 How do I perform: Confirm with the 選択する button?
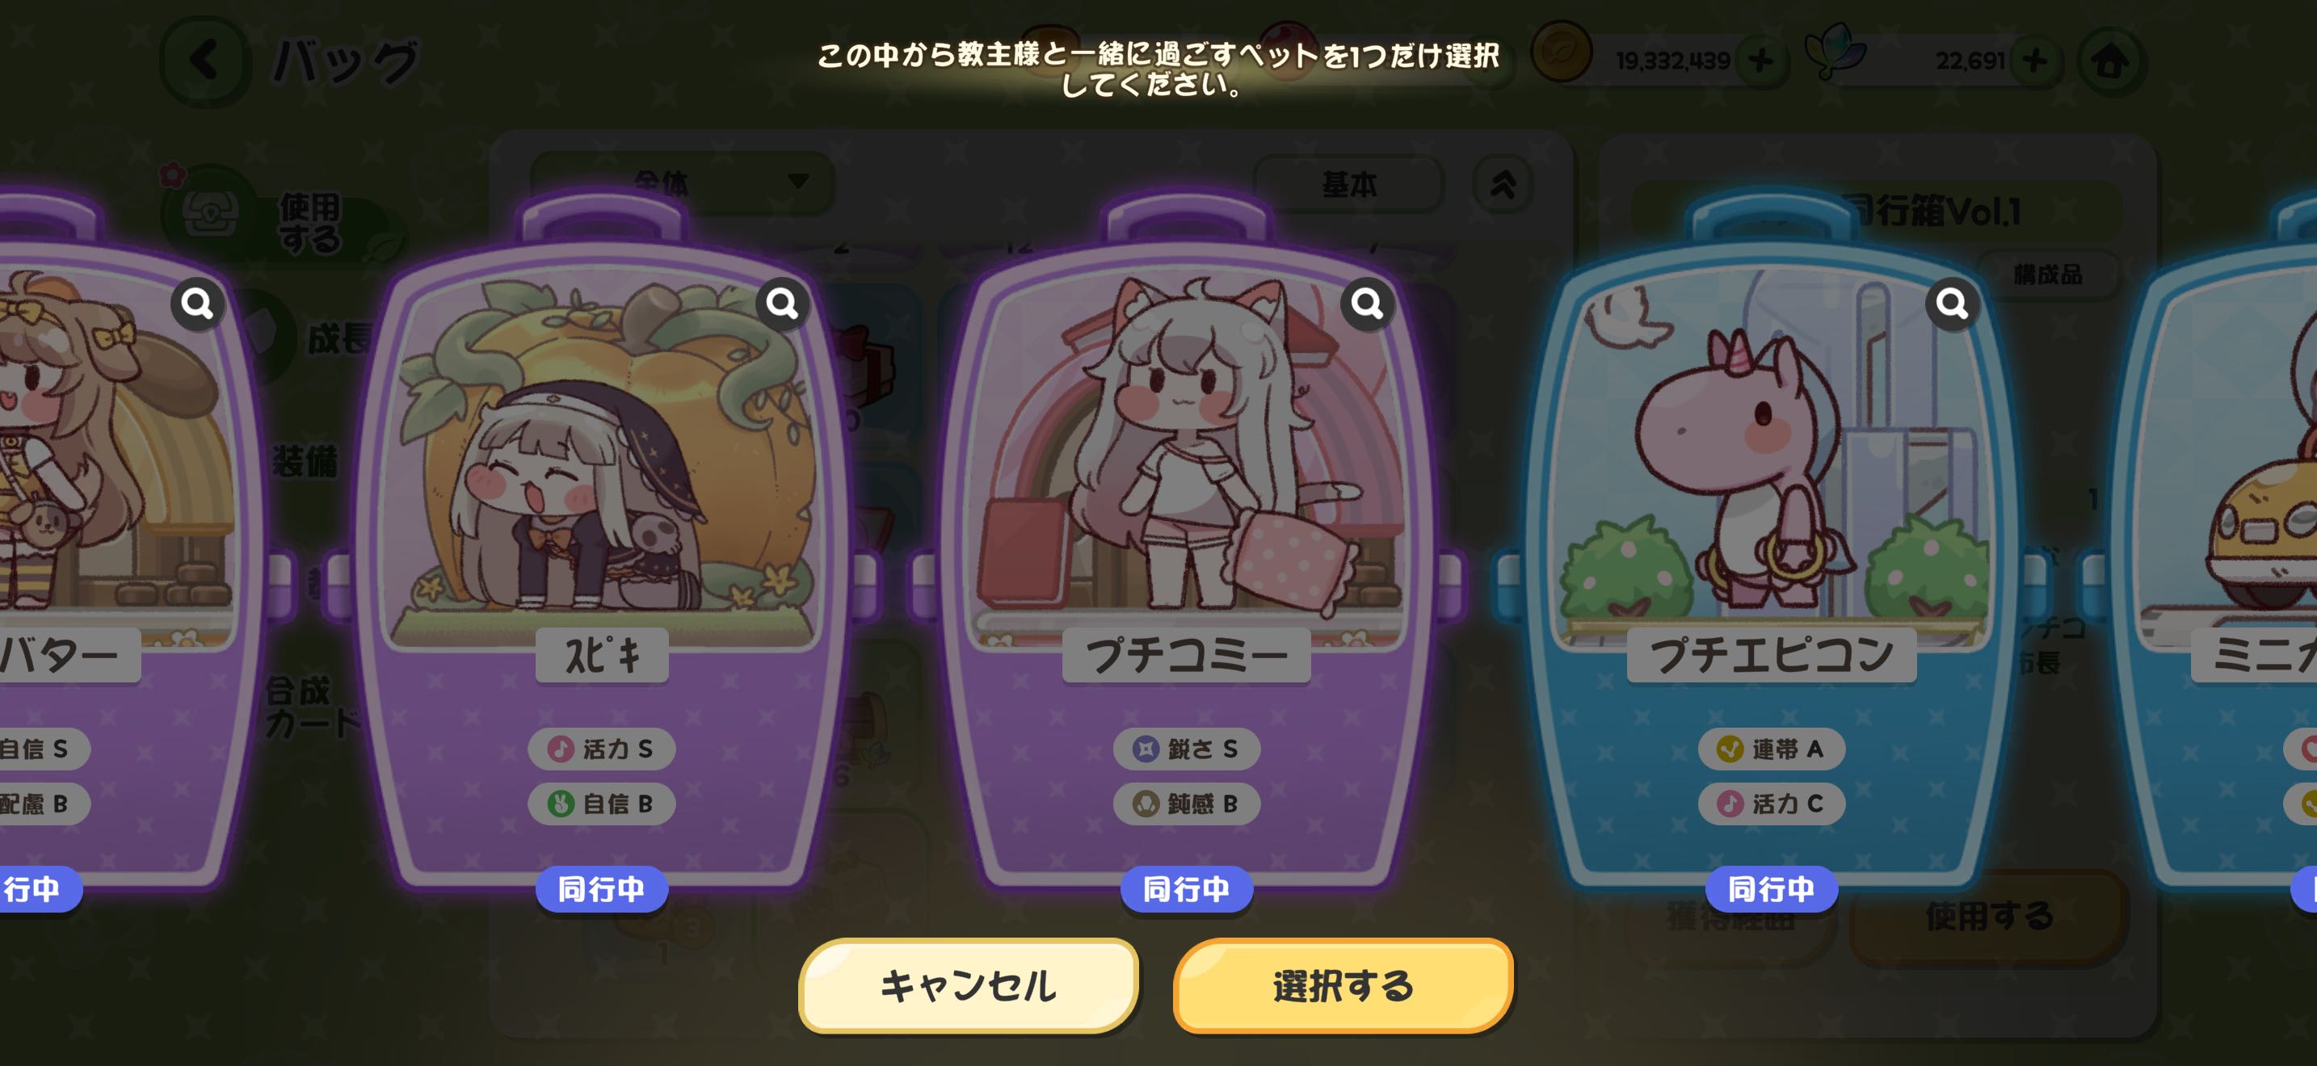point(1343,986)
